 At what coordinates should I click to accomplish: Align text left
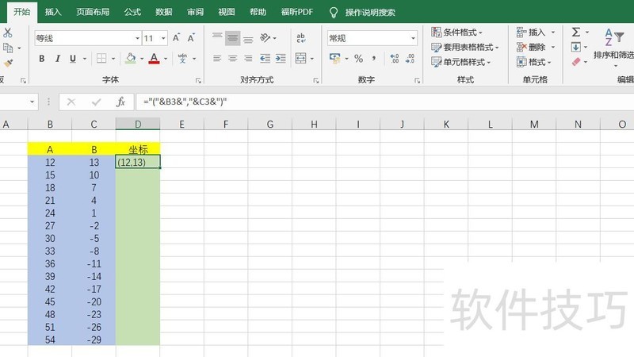point(217,59)
